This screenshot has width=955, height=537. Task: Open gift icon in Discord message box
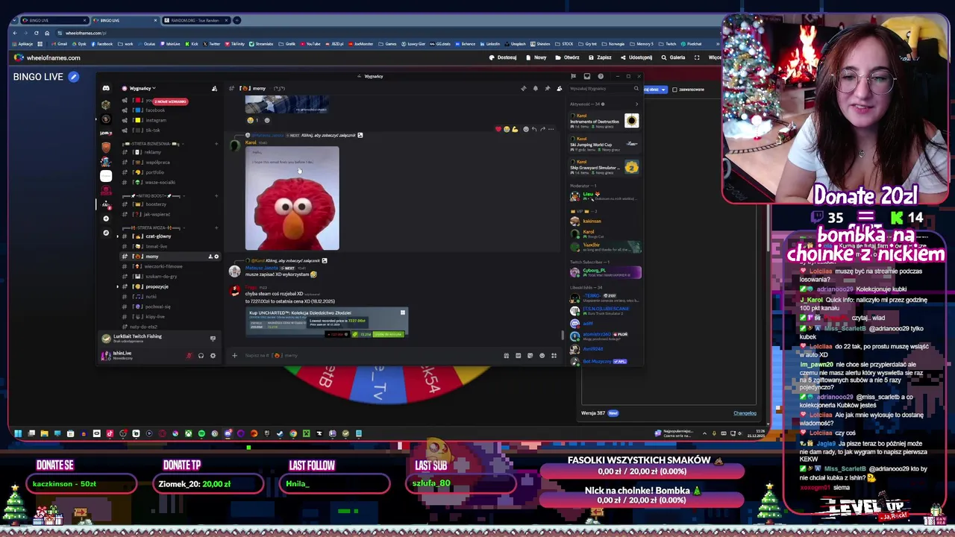pos(507,356)
